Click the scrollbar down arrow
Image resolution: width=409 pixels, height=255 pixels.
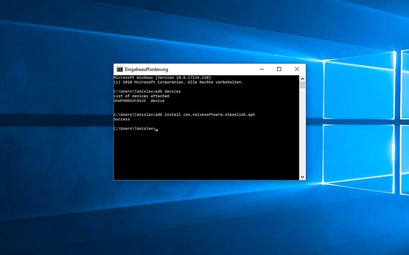[302, 177]
